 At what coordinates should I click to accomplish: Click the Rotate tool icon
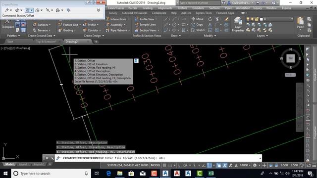210,19
